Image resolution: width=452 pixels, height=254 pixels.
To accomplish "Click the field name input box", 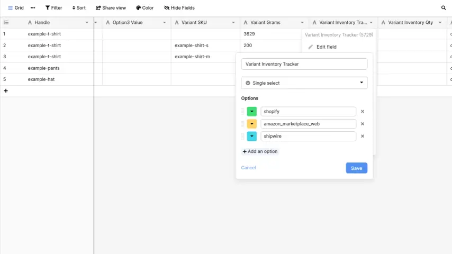I will 304,64.
